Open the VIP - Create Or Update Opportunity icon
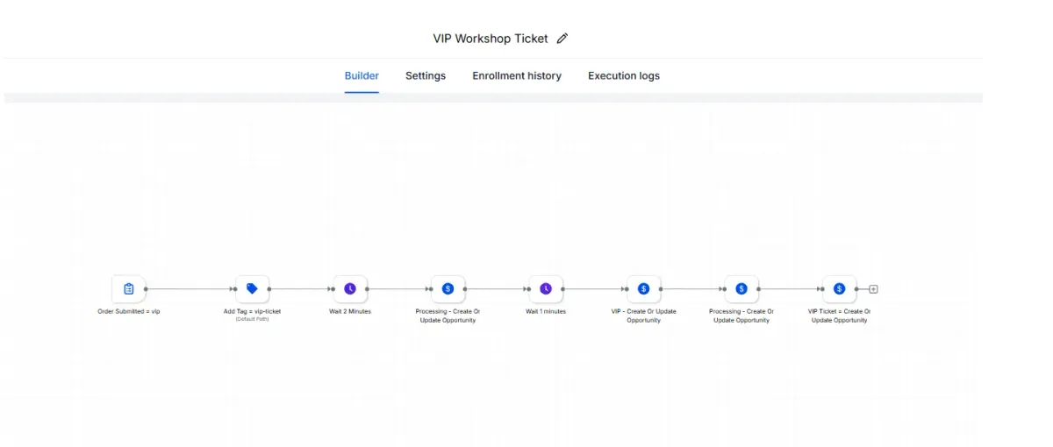 tap(643, 288)
